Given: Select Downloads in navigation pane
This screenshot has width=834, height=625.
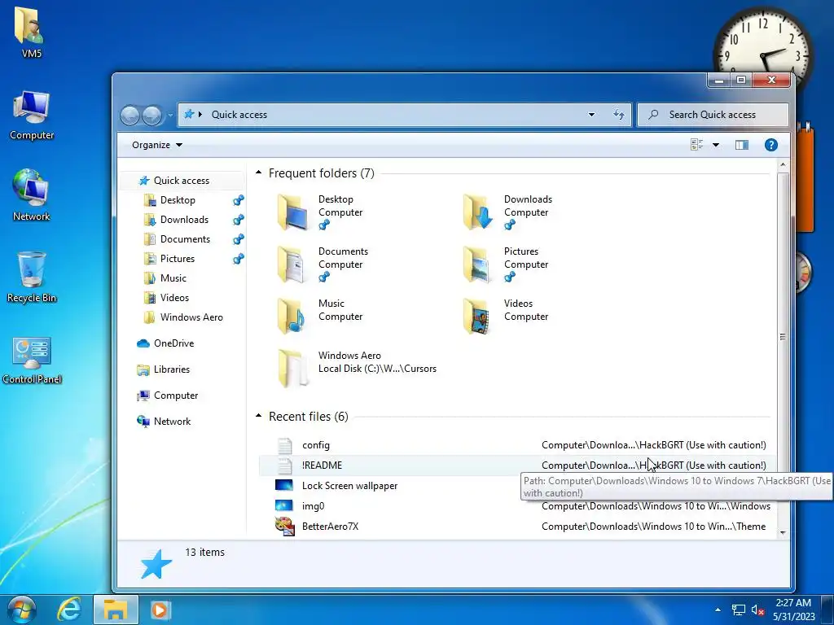Looking at the screenshot, I should pos(183,220).
